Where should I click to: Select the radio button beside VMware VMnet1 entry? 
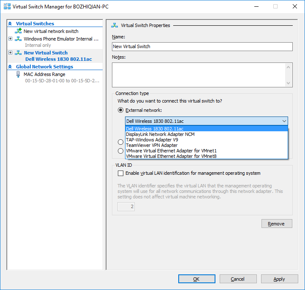tap(120, 151)
